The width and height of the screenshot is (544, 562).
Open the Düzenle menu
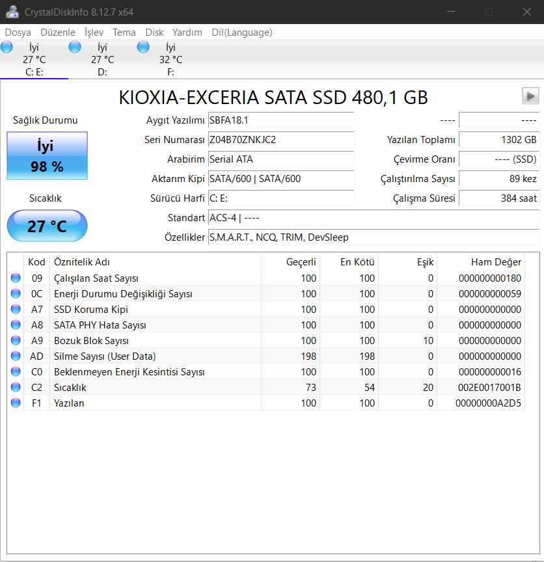pyautogui.click(x=58, y=33)
